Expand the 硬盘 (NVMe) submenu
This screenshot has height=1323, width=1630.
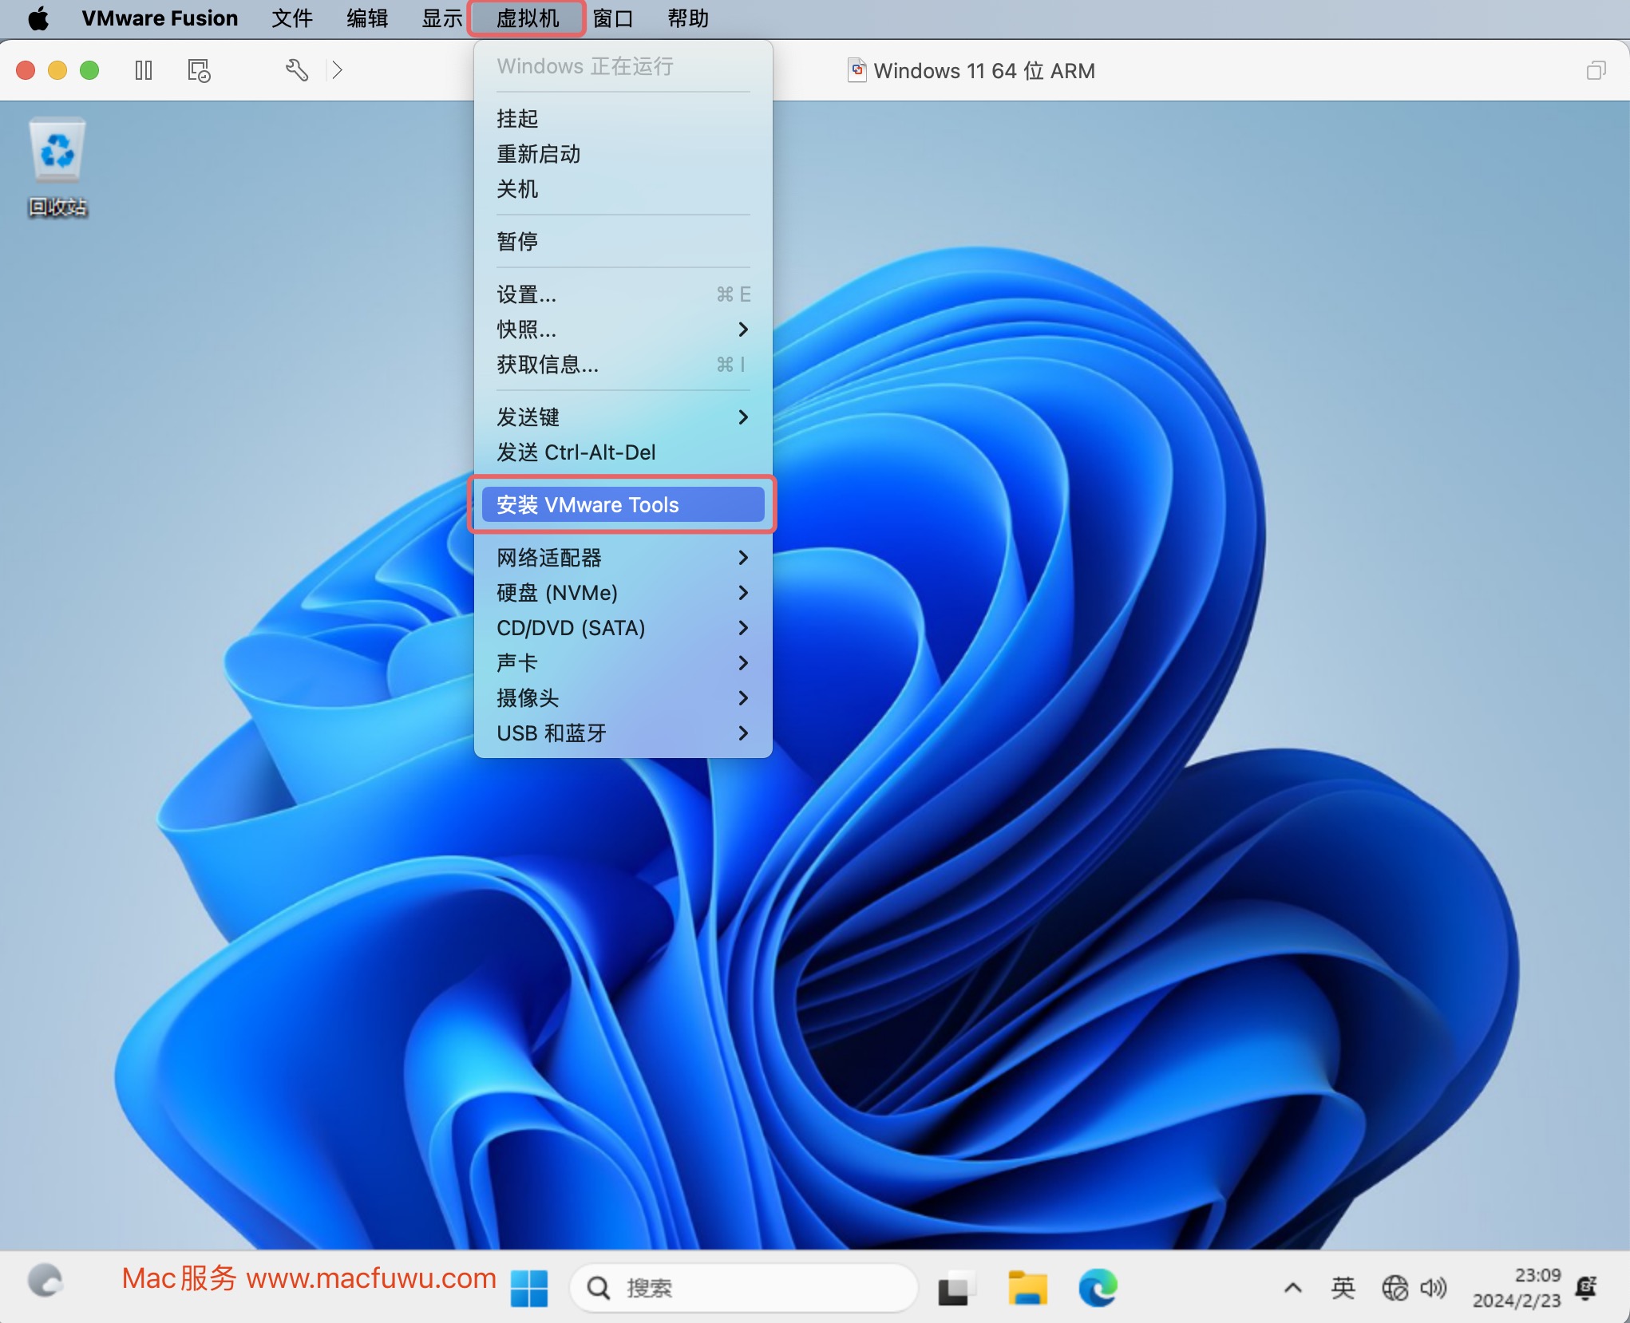tap(623, 593)
